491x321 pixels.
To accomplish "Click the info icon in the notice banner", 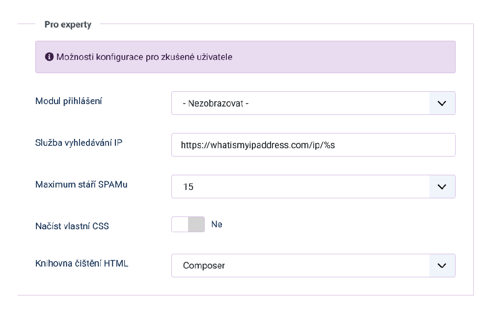I will click(x=49, y=57).
